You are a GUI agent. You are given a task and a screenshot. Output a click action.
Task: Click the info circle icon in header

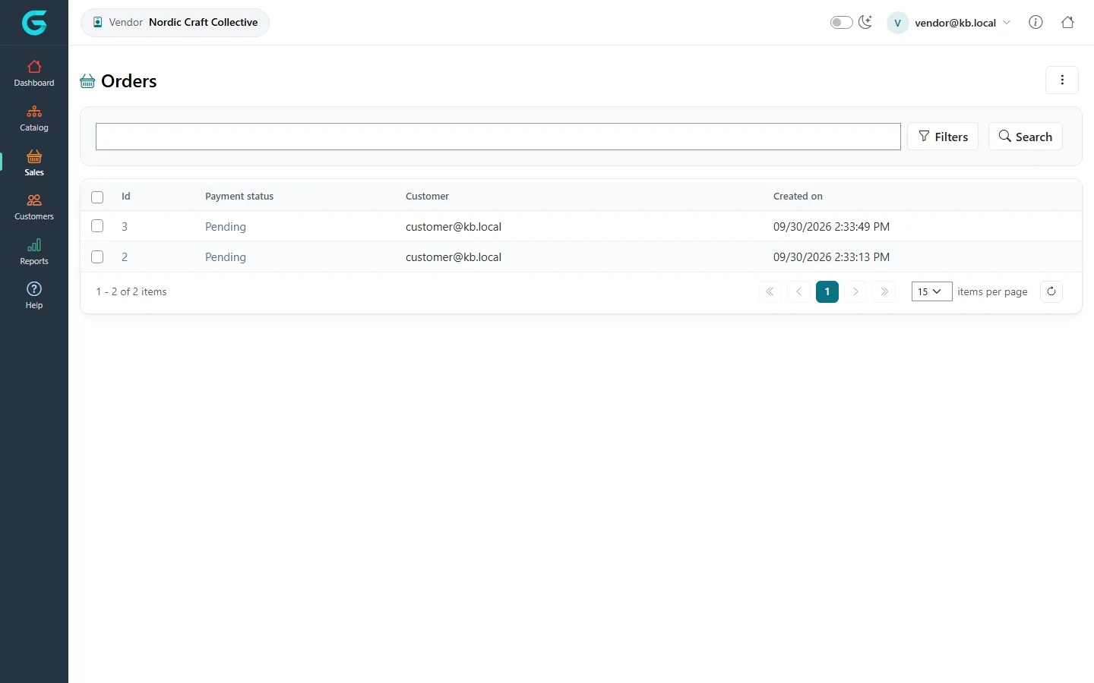1036,22
